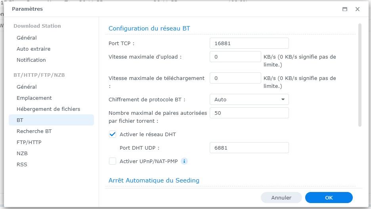
Task: Click the UPnP/NAT-PMP info icon
Action: [184, 161]
